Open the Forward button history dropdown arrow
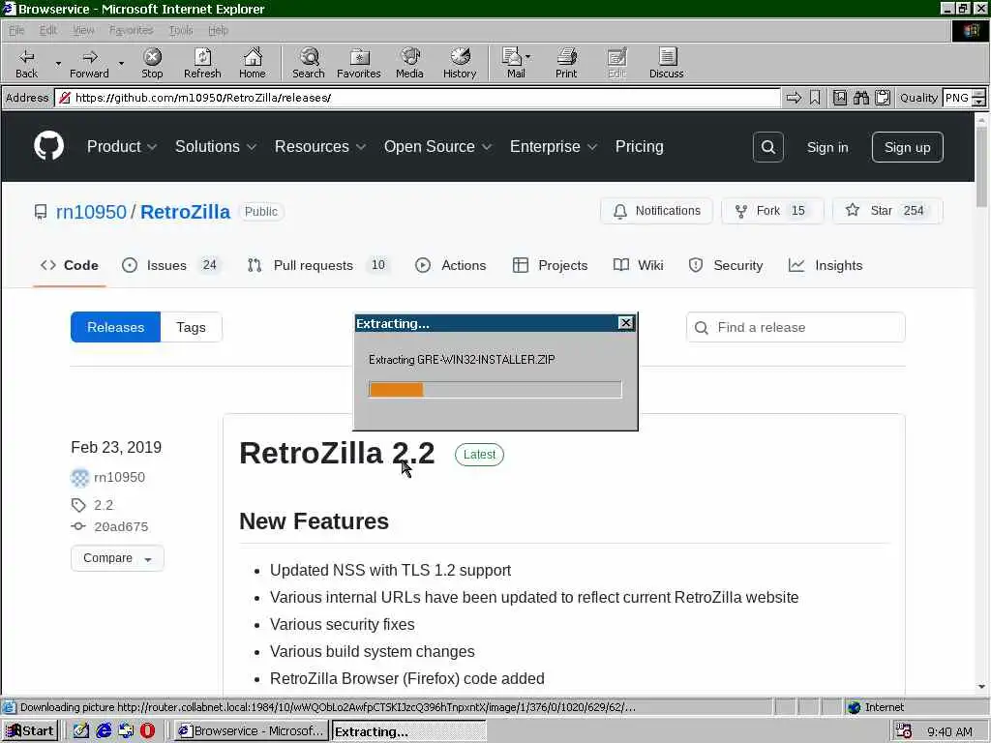 (x=121, y=63)
